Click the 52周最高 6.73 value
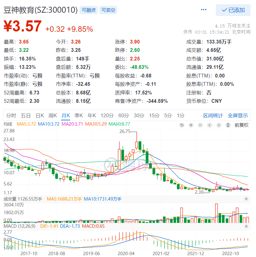 point(34,93)
